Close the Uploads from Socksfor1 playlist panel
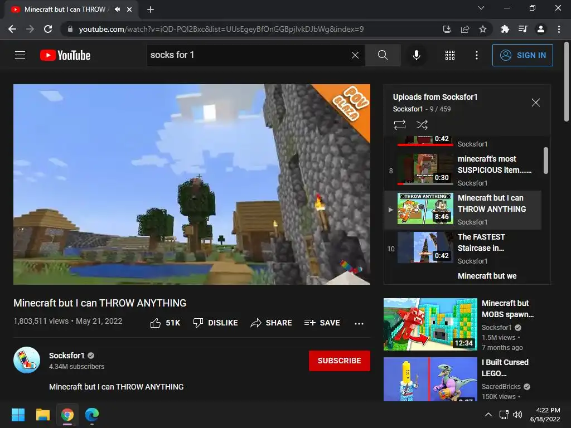The width and height of the screenshot is (571, 428). pyautogui.click(x=536, y=103)
